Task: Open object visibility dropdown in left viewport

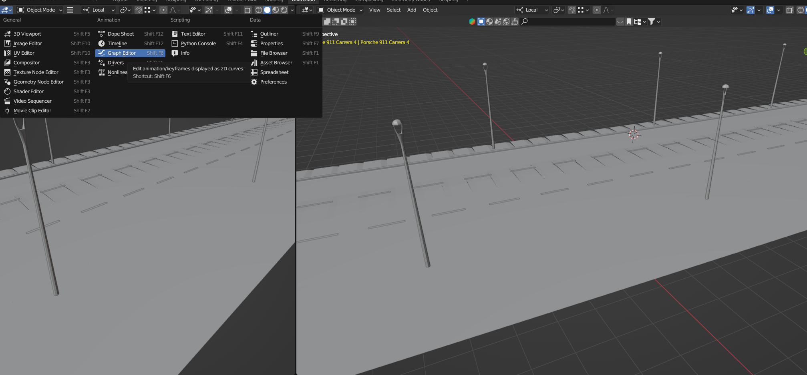Action: [x=195, y=10]
